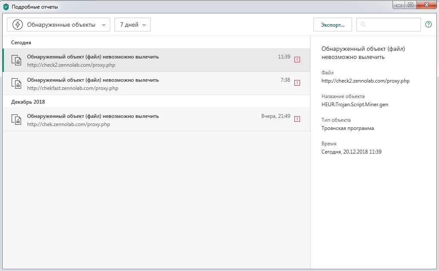
Task: Click red warning icon for 7:38 entry
Action: (x=297, y=83)
